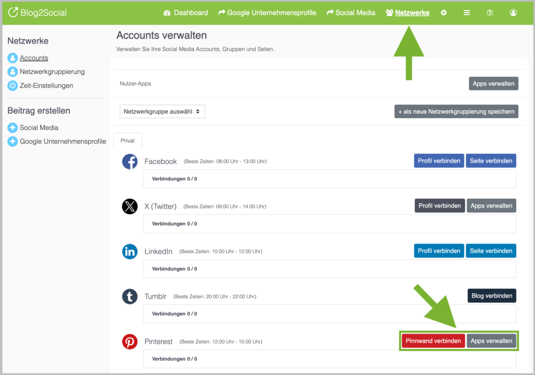
Task: Click the Zeit-Einstellungen clock icon
Action: pyautogui.click(x=13, y=85)
